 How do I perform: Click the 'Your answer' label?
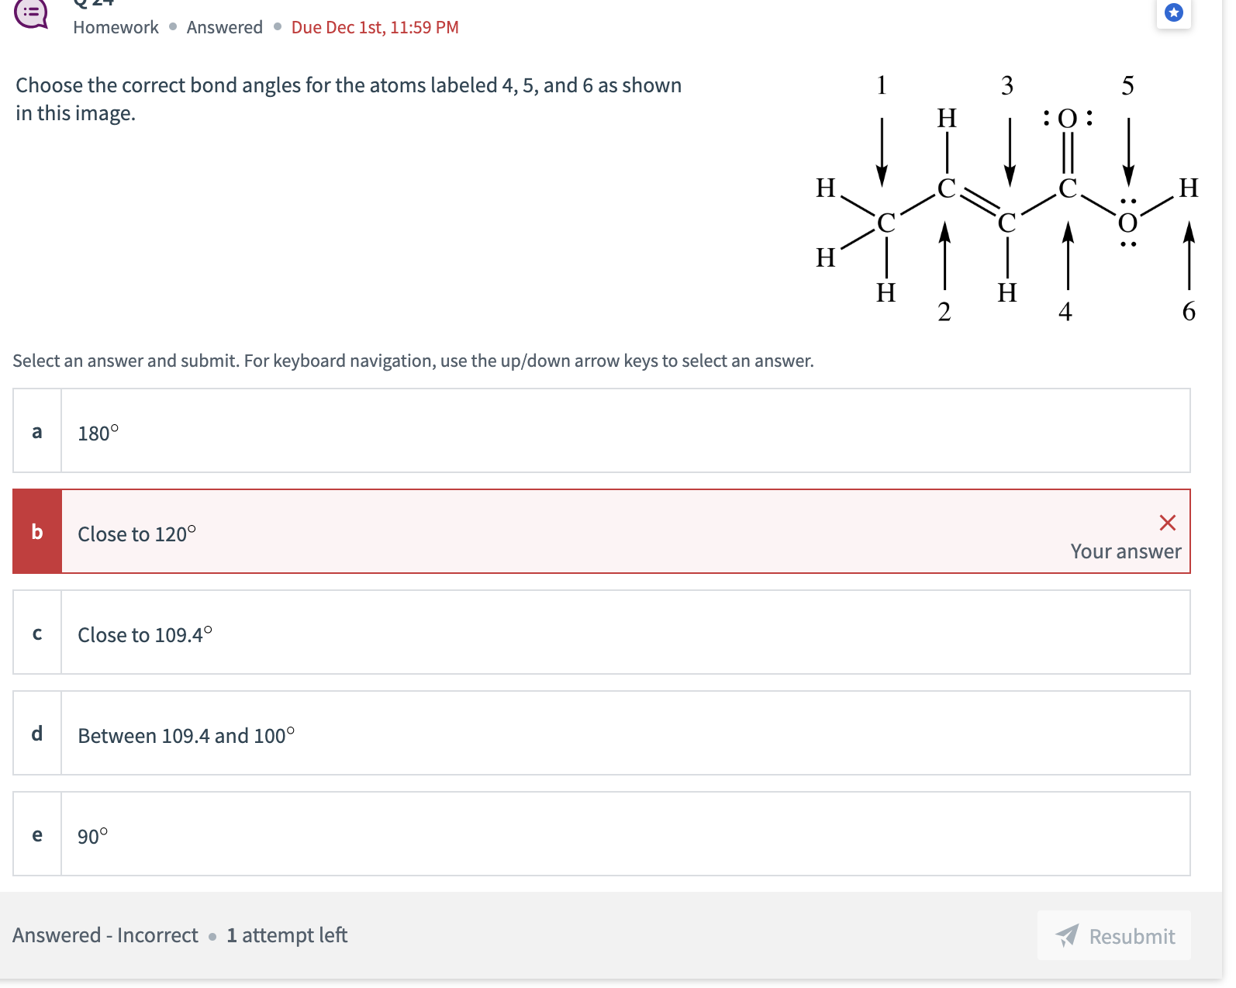click(1126, 551)
